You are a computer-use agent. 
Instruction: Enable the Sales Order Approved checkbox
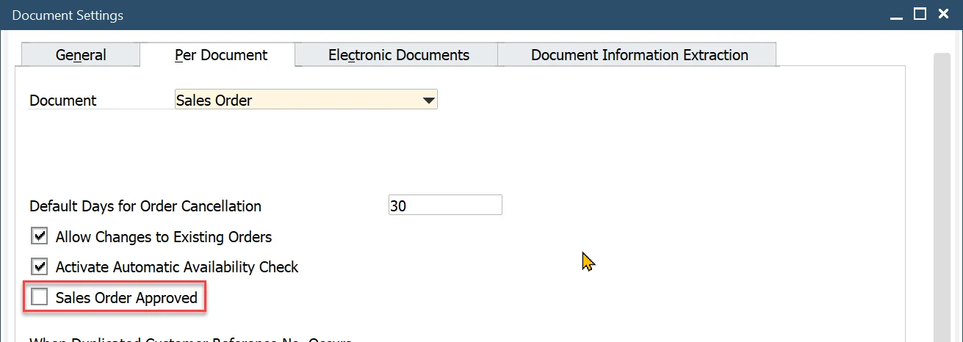(x=39, y=297)
